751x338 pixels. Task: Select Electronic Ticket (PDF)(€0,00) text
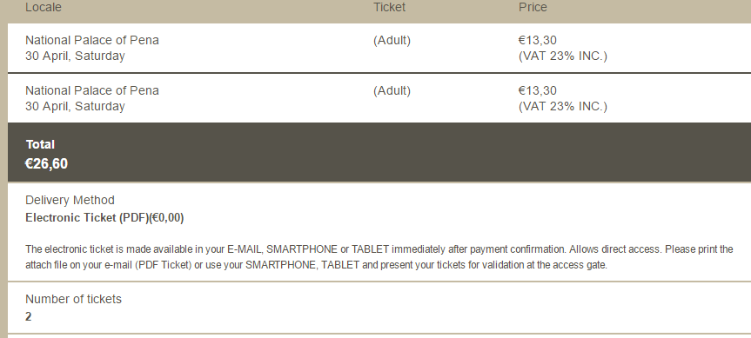point(104,218)
